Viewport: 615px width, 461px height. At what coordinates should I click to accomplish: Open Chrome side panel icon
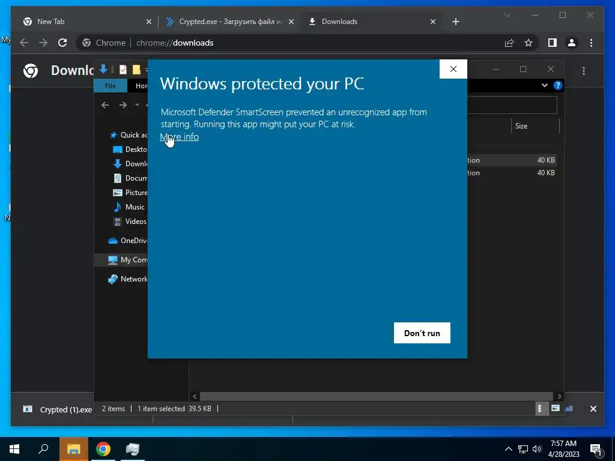click(553, 43)
